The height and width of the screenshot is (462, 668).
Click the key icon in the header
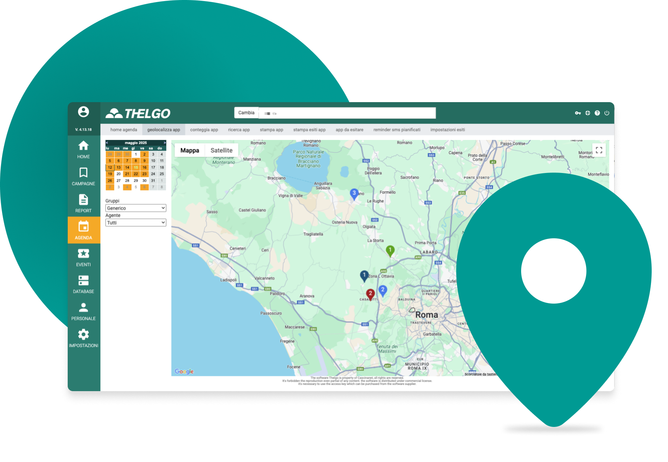point(578,113)
